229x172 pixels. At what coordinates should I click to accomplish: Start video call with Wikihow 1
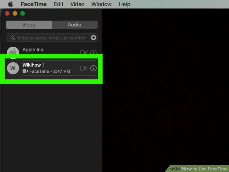[x=84, y=68]
